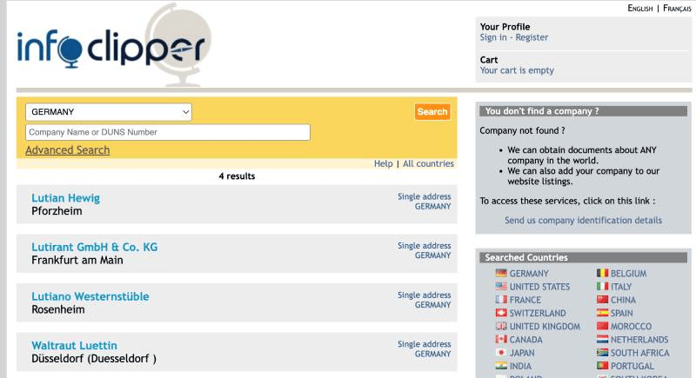Select MOROCCO in Searched Countries
The image size is (696, 378).
(x=632, y=327)
